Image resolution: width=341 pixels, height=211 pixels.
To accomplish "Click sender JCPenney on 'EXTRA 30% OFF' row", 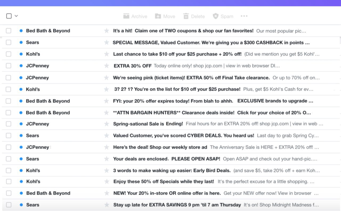I will pyautogui.click(x=38, y=66).
